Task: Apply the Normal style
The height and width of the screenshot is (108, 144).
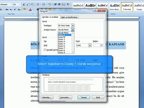Action: (x=127, y=7)
